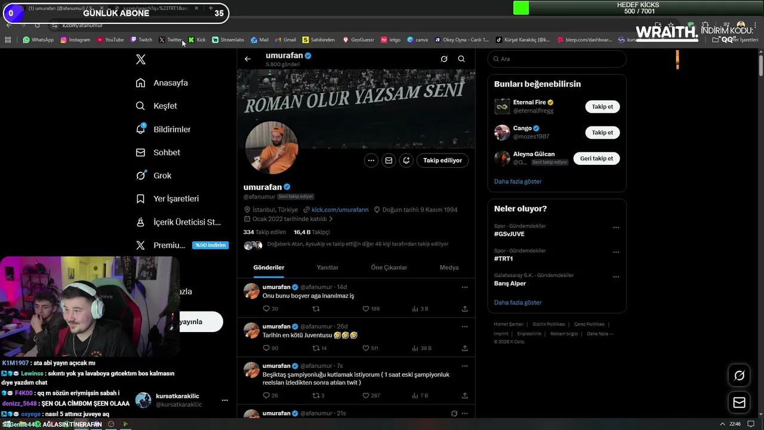Open Sohbet messages in the sidebar
Viewport: 764px width, 430px height.
coord(158,152)
